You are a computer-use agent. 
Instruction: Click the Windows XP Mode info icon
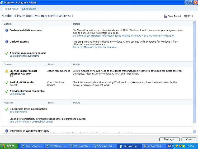(x=7, y=131)
